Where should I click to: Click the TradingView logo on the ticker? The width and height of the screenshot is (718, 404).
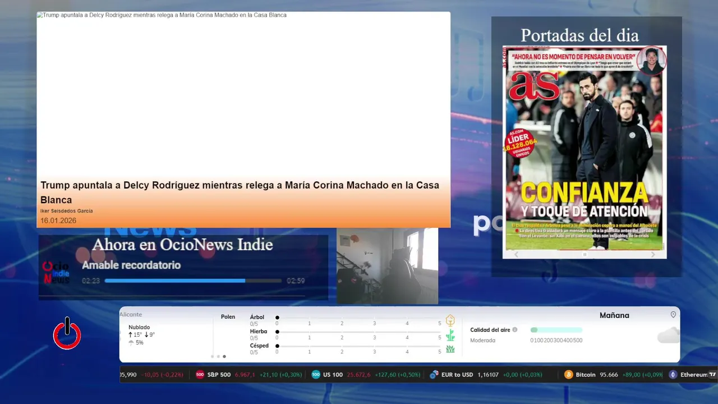[712, 374]
